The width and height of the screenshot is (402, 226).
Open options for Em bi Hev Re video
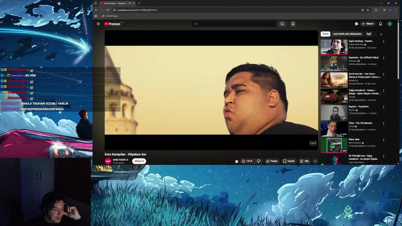coord(383,74)
